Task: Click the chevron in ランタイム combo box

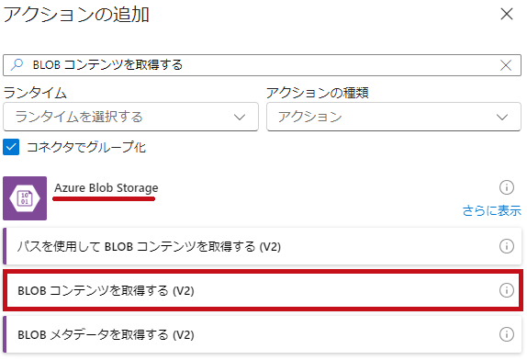Action: pyautogui.click(x=240, y=117)
